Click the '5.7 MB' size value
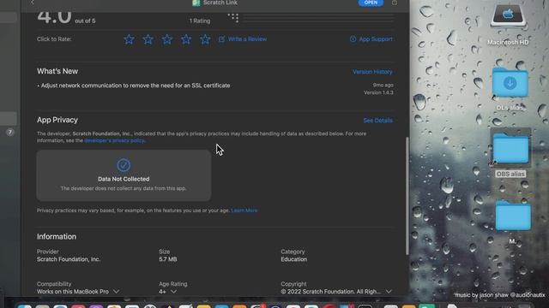549x308 pixels. click(168, 259)
